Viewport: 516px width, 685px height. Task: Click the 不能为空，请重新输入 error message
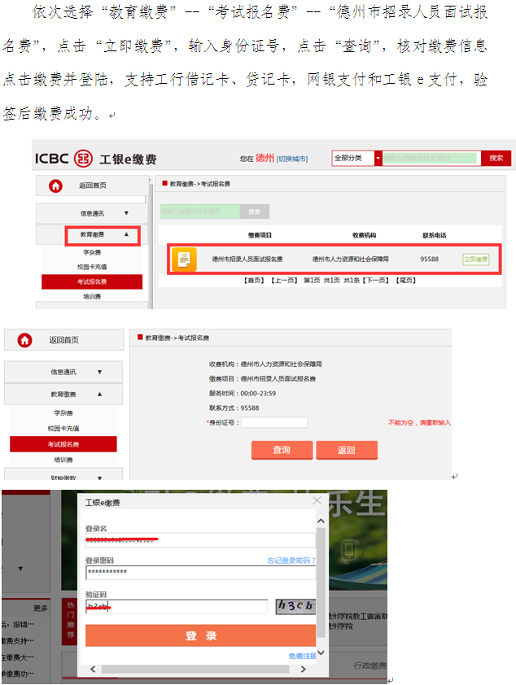419,422
